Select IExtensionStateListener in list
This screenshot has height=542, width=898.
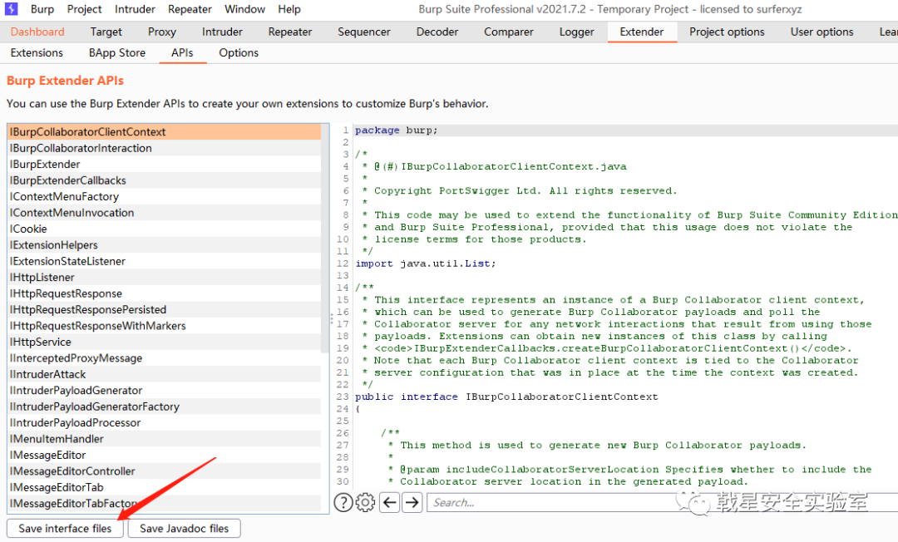[x=164, y=261]
